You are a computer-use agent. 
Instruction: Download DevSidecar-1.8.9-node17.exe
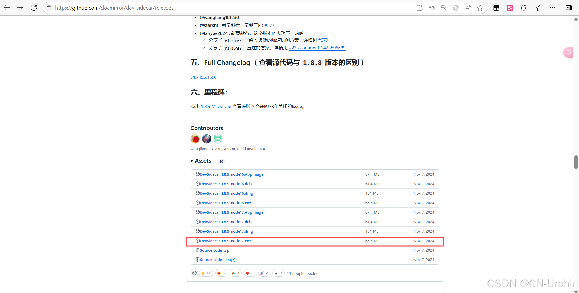[225, 241]
